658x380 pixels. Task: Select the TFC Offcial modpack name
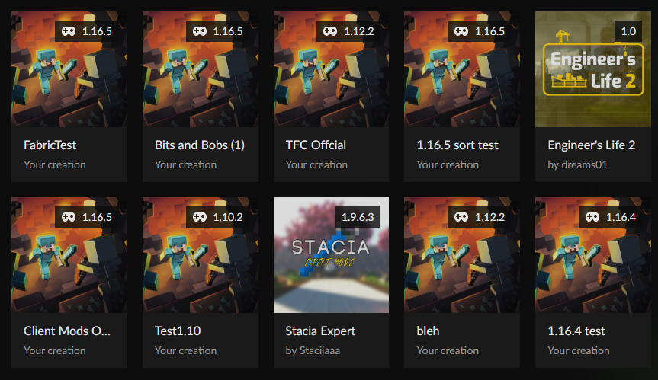click(316, 145)
